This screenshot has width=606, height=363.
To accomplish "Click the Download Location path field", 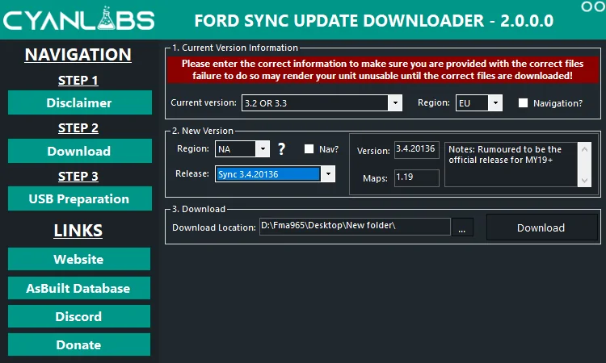I will click(x=355, y=227).
